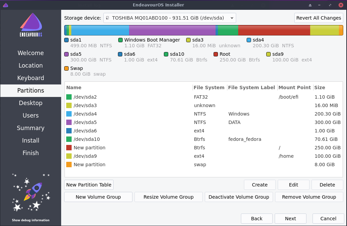Click the purple sda5 legend icon
347x226 pixels.
(x=67, y=54)
